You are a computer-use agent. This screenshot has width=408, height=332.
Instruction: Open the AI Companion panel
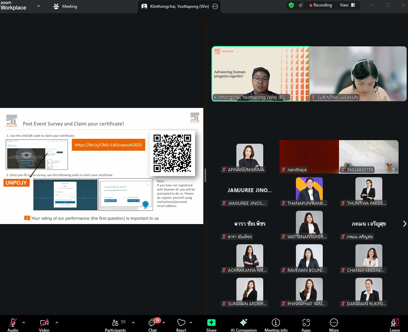pos(243,325)
